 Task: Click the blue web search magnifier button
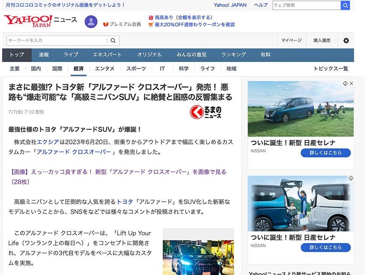345,5
